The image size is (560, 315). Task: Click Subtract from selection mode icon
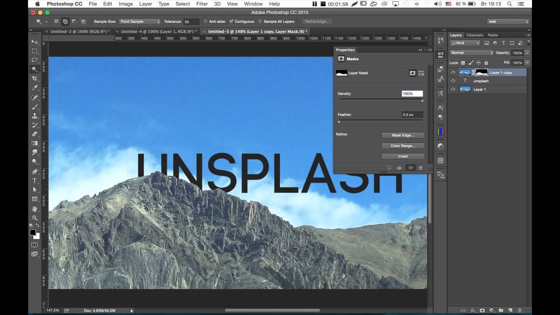(74, 21)
